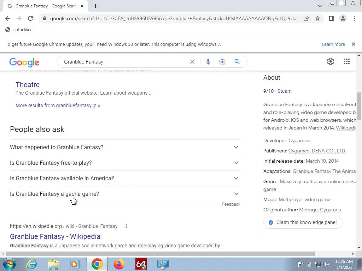Launch Internet Explorer from taskbar

[31, 264]
